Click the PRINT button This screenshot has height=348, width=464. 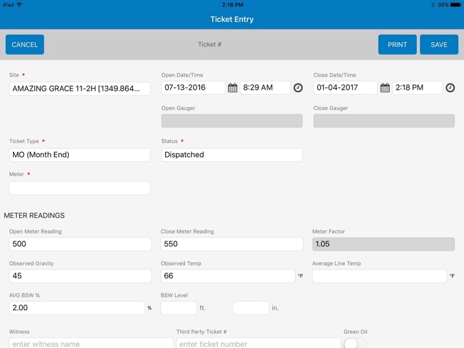[397, 45]
